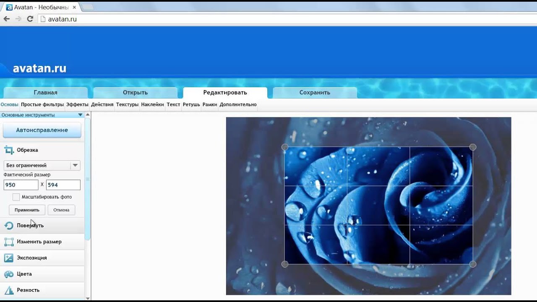Viewport: 537px width, 302px height.
Task: Click the Resize (Изменить размер) icon
Action: 9,242
